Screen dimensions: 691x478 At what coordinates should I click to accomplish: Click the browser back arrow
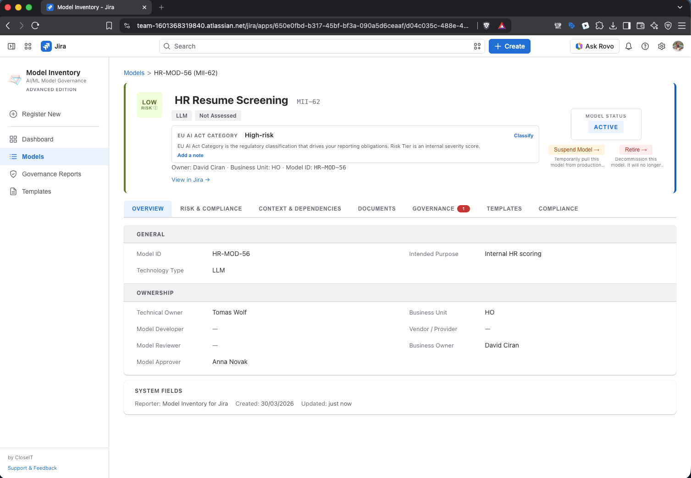pos(8,26)
